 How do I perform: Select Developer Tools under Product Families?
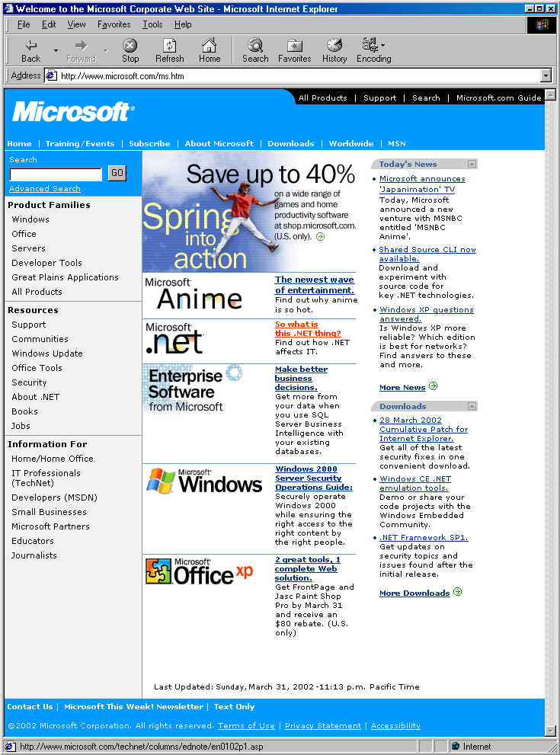click(46, 263)
